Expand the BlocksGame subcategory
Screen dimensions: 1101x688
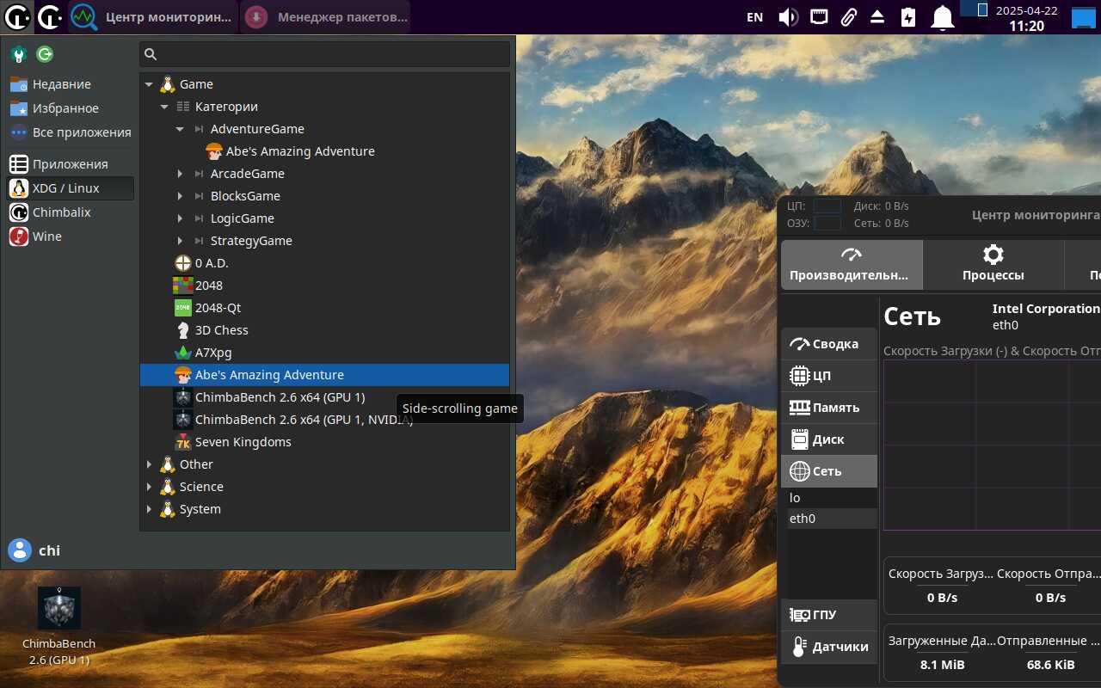click(180, 196)
